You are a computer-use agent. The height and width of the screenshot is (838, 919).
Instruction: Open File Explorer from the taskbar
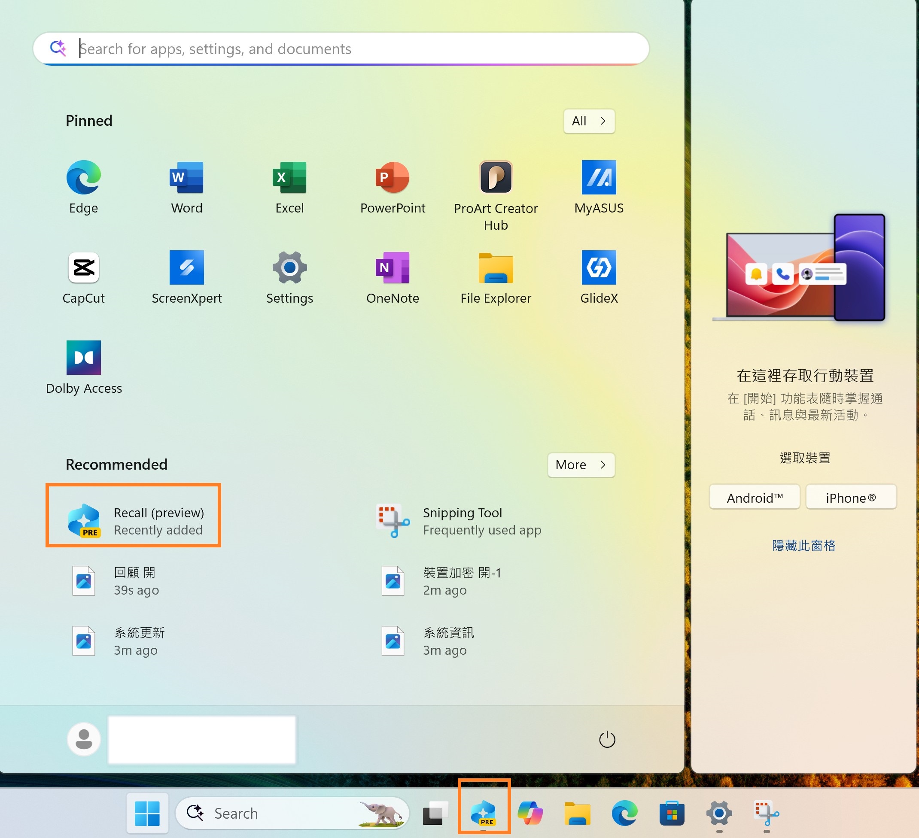[577, 813]
